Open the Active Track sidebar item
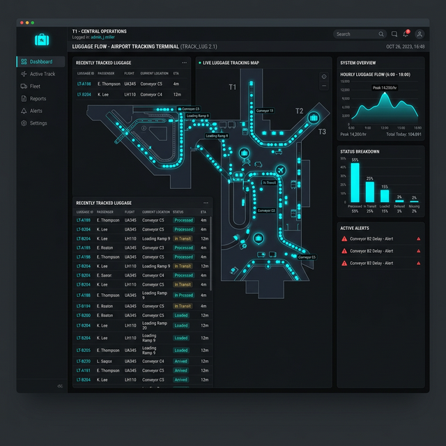This screenshot has width=446, height=446. (42, 74)
